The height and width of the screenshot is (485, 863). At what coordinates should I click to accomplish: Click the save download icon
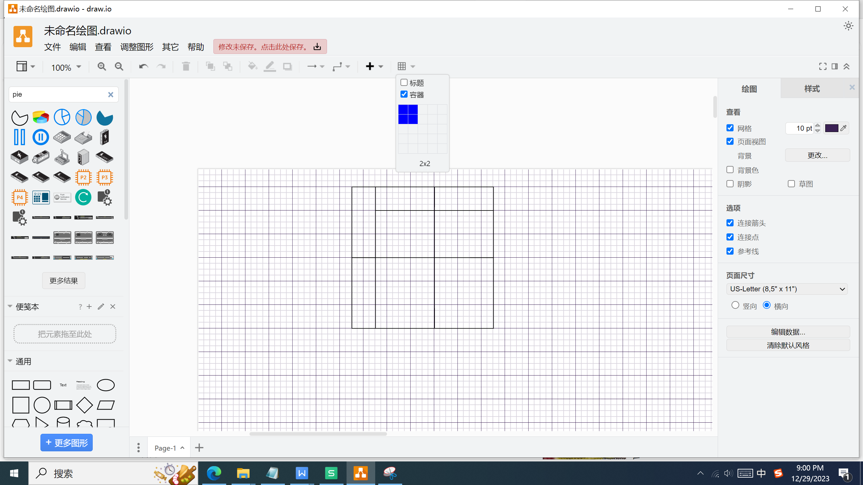coord(317,46)
